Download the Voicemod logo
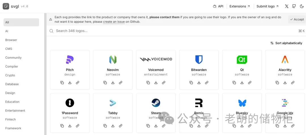 coord(156,83)
